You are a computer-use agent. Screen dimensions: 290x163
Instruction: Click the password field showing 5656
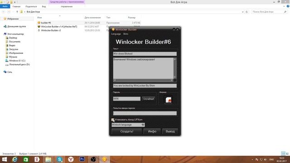click(127, 99)
